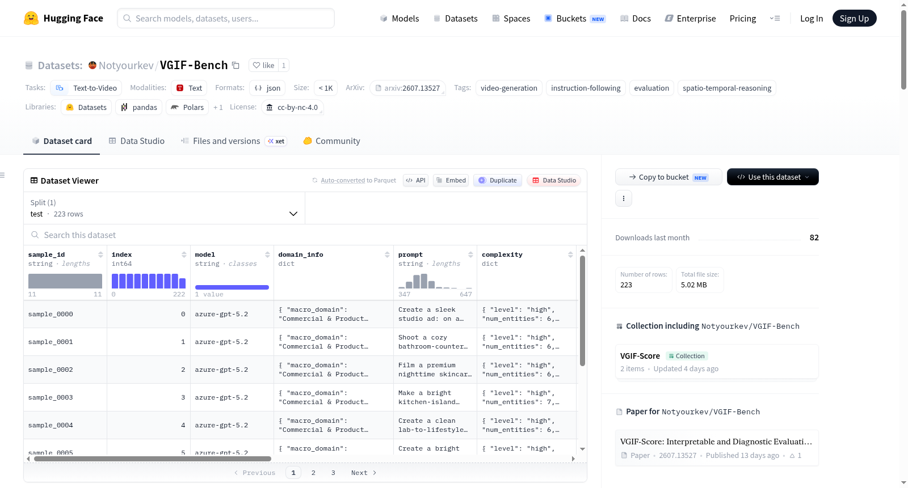
Task: Go to the Community tab
Action: pyautogui.click(x=331, y=141)
